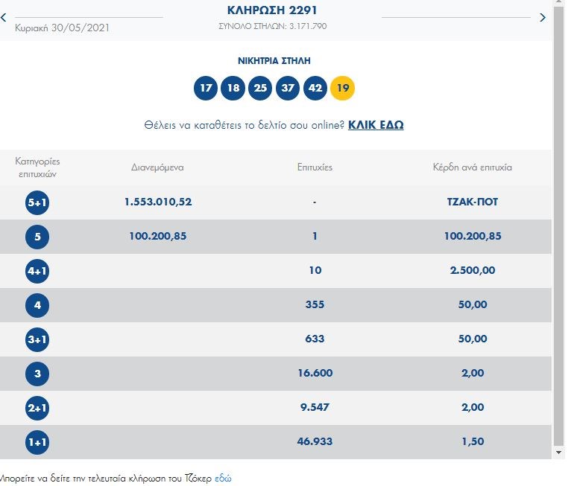Click winning number ball 42

pyautogui.click(x=315, y=88)
